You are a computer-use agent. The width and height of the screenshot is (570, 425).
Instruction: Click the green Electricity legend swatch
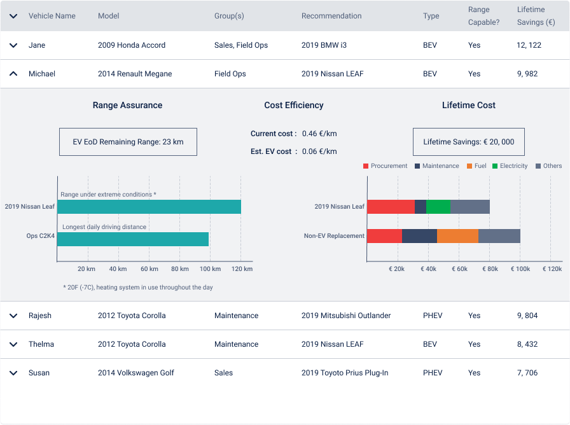(x=494, y=166)
